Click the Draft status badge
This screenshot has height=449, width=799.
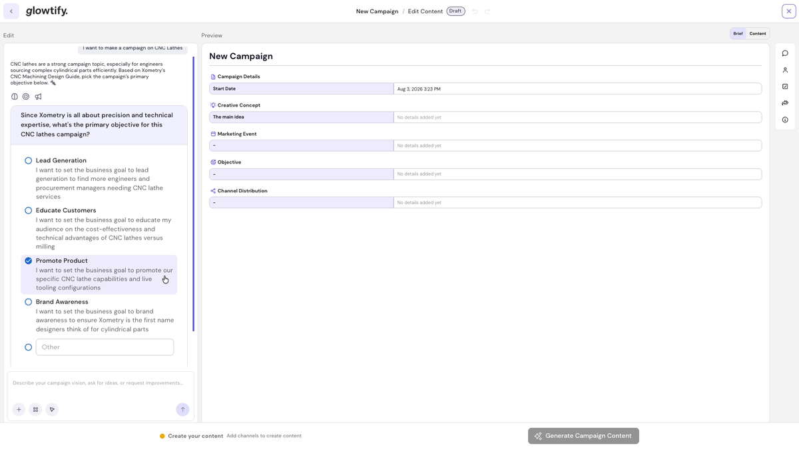pos(455,11)
